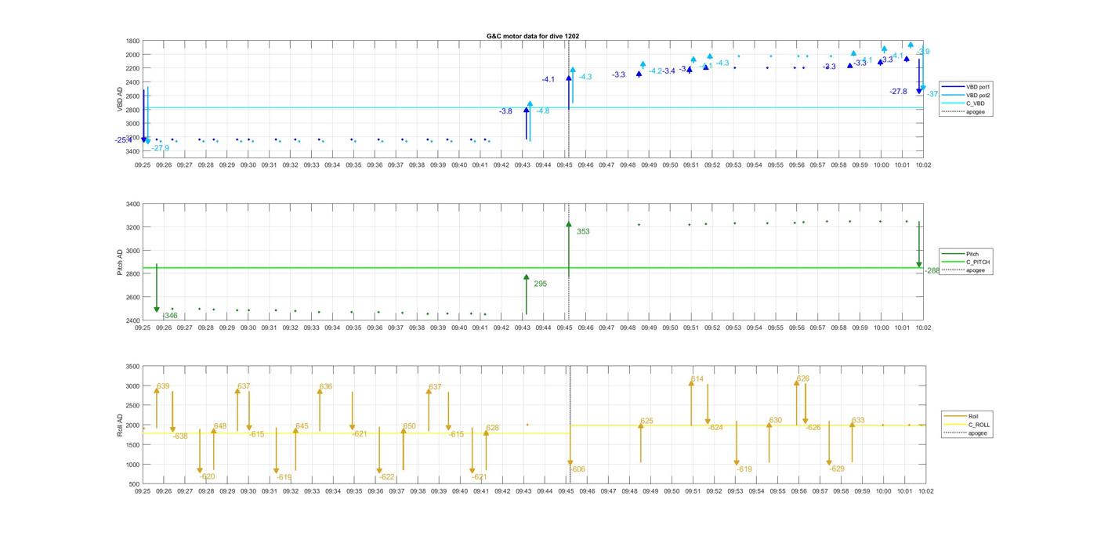
Task: Select the '633' roll data label
Action: (x=859, y=421)
